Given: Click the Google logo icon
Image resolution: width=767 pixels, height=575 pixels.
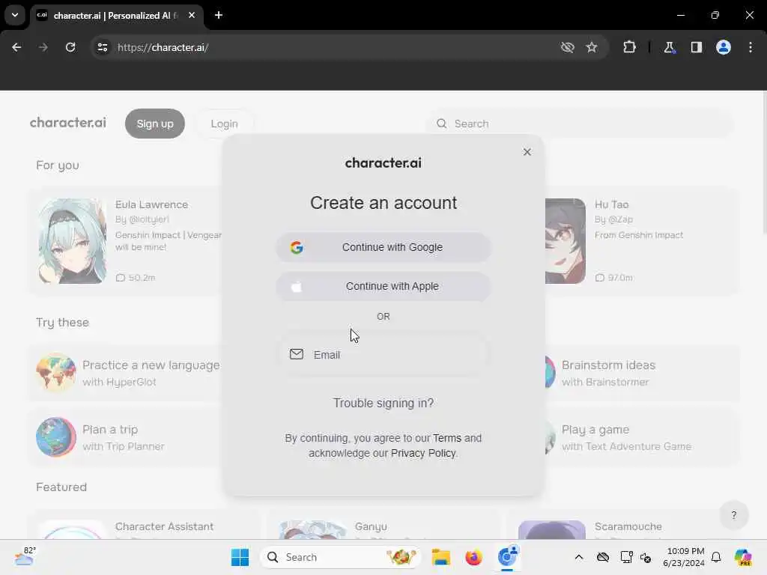Looking at the screenshot, I should pos(297,247).
